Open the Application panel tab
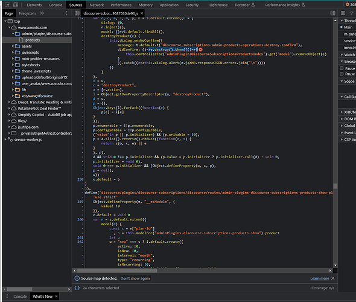356x302 pixels. [x=169, y=5]
